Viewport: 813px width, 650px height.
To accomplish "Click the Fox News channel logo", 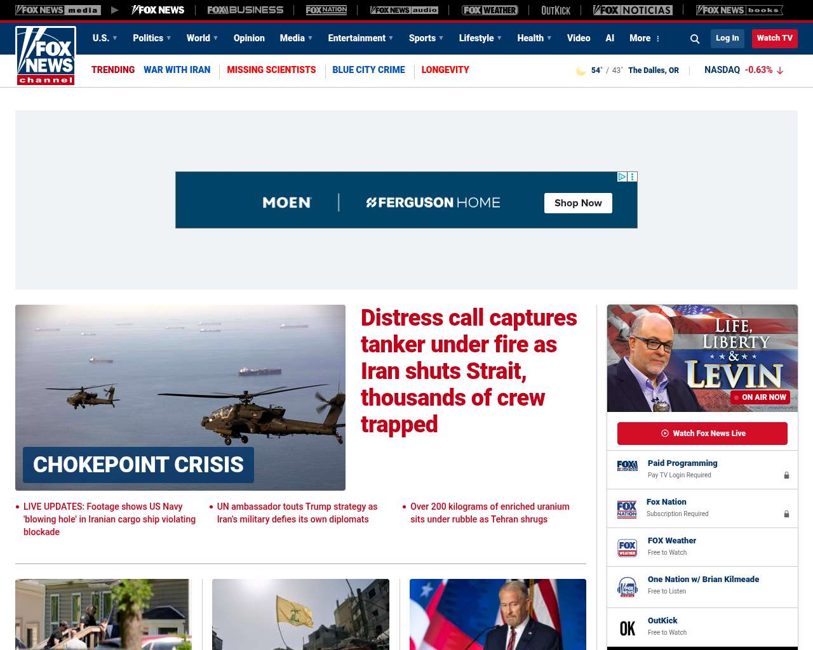I will [x=46, y=56].
